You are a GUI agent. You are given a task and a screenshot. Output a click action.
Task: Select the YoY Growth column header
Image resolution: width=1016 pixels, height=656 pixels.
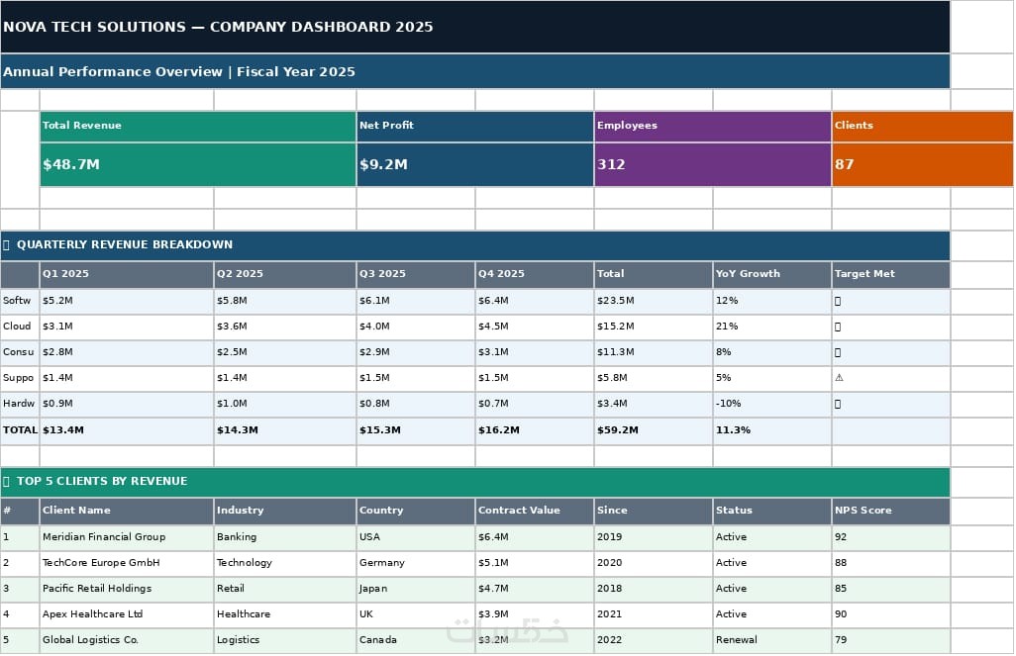click(x=772, y=275)
